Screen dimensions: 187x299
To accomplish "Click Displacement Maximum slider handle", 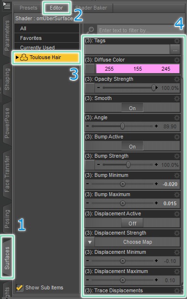I will [123, 280].
